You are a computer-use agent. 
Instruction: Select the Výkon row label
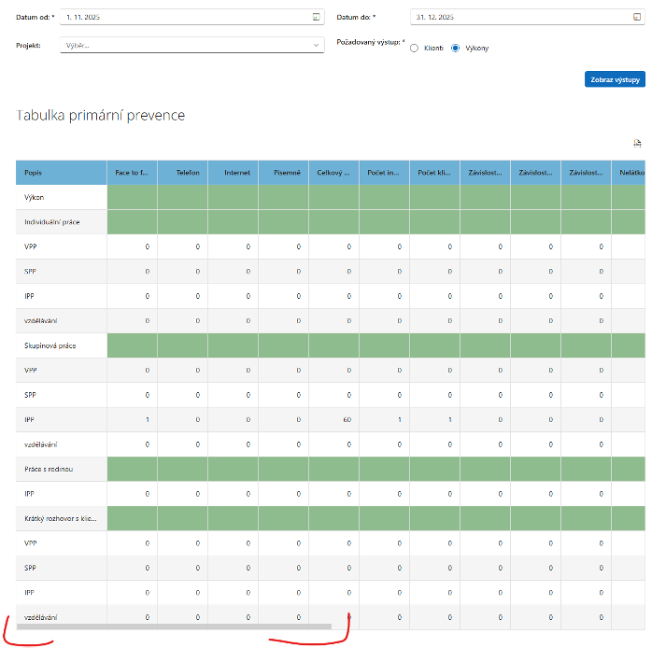coord(35,197)
